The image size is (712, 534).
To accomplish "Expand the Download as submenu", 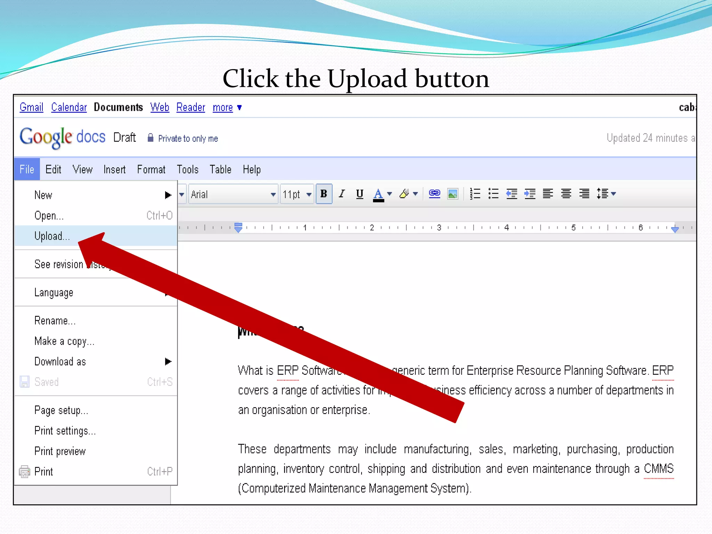I will tap(96, 362).
